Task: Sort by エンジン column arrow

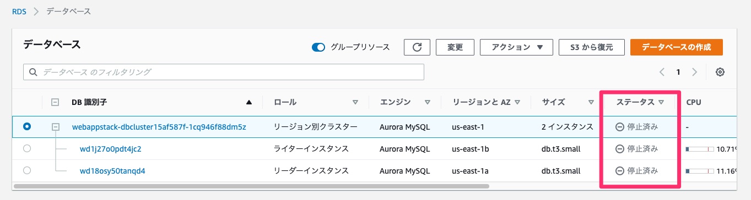Action: click(427, 102)
